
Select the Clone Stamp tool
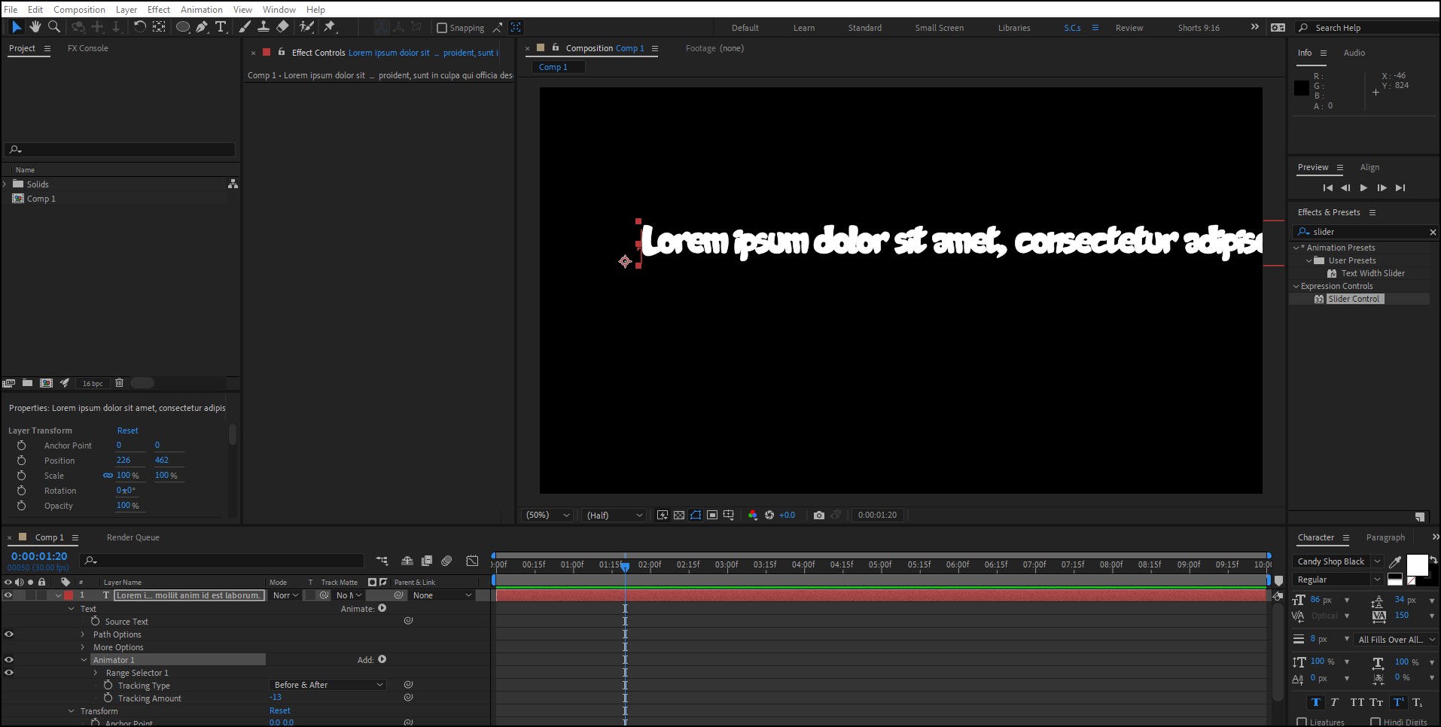pos(264,27)
